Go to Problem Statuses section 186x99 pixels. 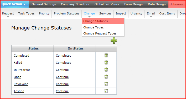[x=66, y=13]
